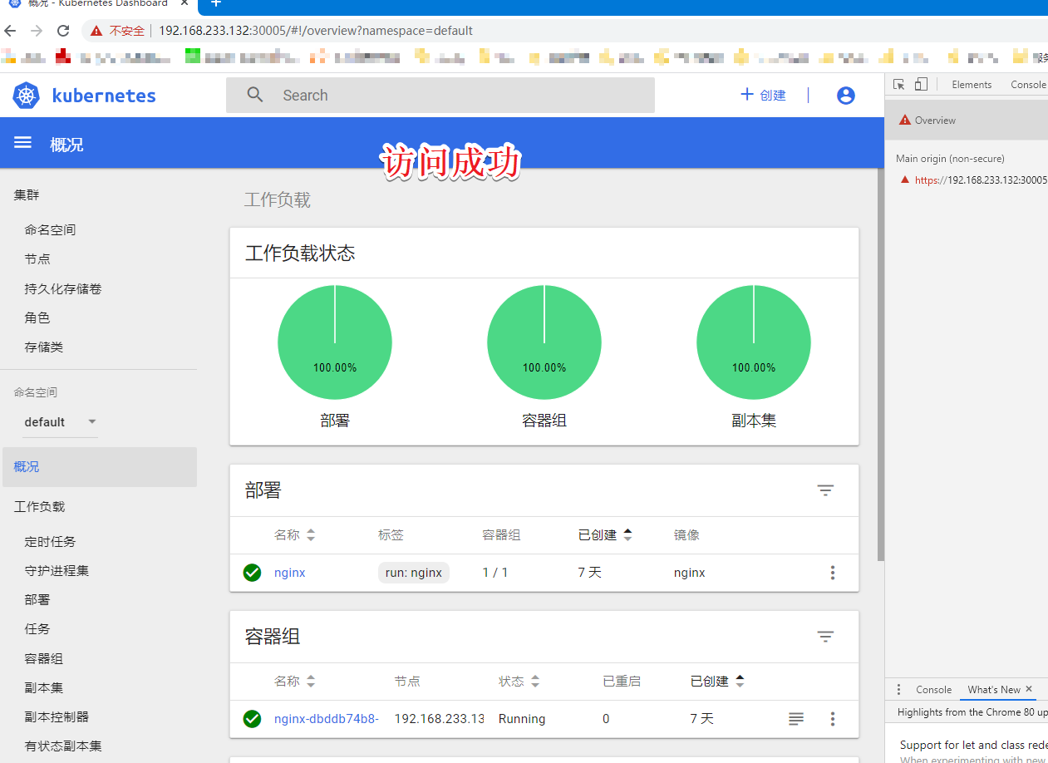Click the main page vertical scrollbar
The height and width of the screenshot is (763, 1048).
tap(881, 366)
